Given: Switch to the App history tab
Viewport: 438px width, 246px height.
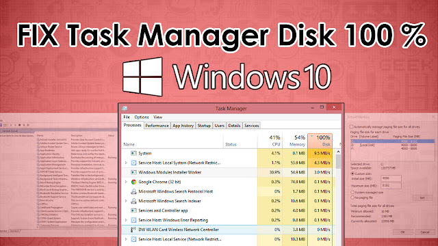Looking at the screenshot, I should click(183, 126).
